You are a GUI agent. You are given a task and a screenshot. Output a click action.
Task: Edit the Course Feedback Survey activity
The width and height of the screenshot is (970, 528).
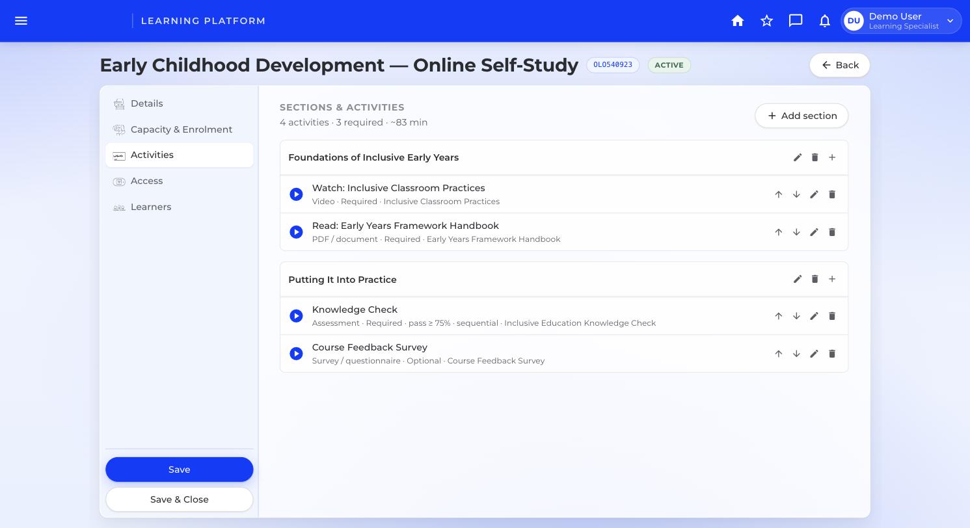[814, 354]
